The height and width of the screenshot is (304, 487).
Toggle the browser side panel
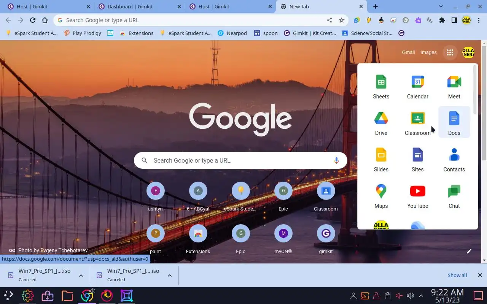pyautogui.click(x=454, y=20)
